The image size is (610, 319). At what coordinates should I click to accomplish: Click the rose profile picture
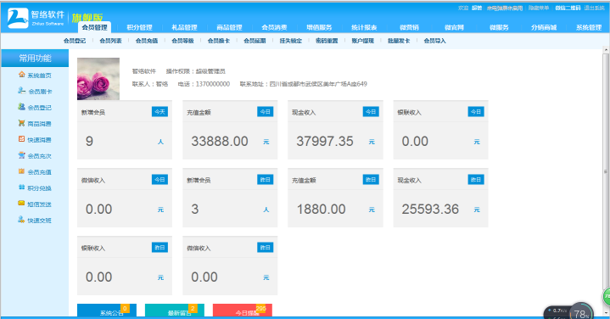pyautogui.click(x=98, y=79)
